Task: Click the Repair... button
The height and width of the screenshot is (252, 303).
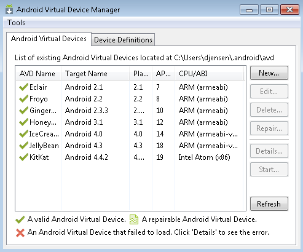Action: point(269,128)
